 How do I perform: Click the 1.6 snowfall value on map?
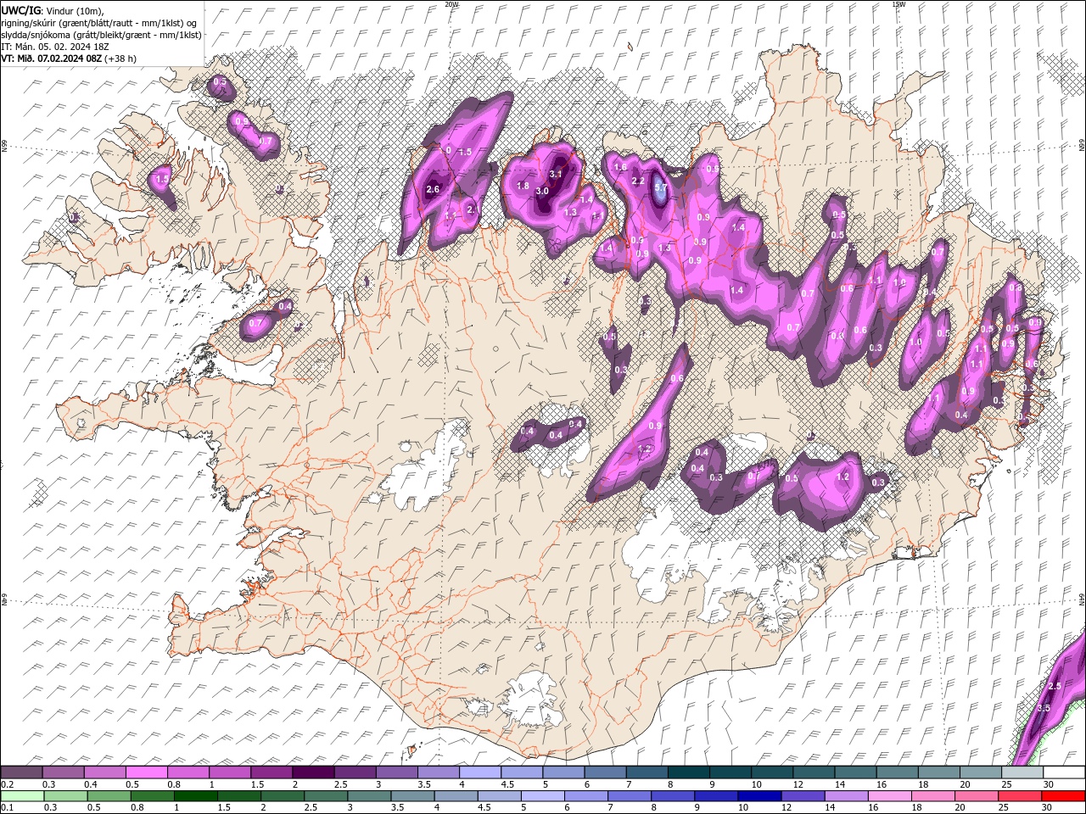click(620, 167)
